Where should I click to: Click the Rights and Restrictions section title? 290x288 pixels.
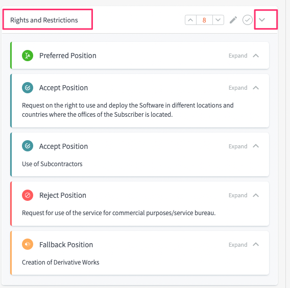click(44, 20)
